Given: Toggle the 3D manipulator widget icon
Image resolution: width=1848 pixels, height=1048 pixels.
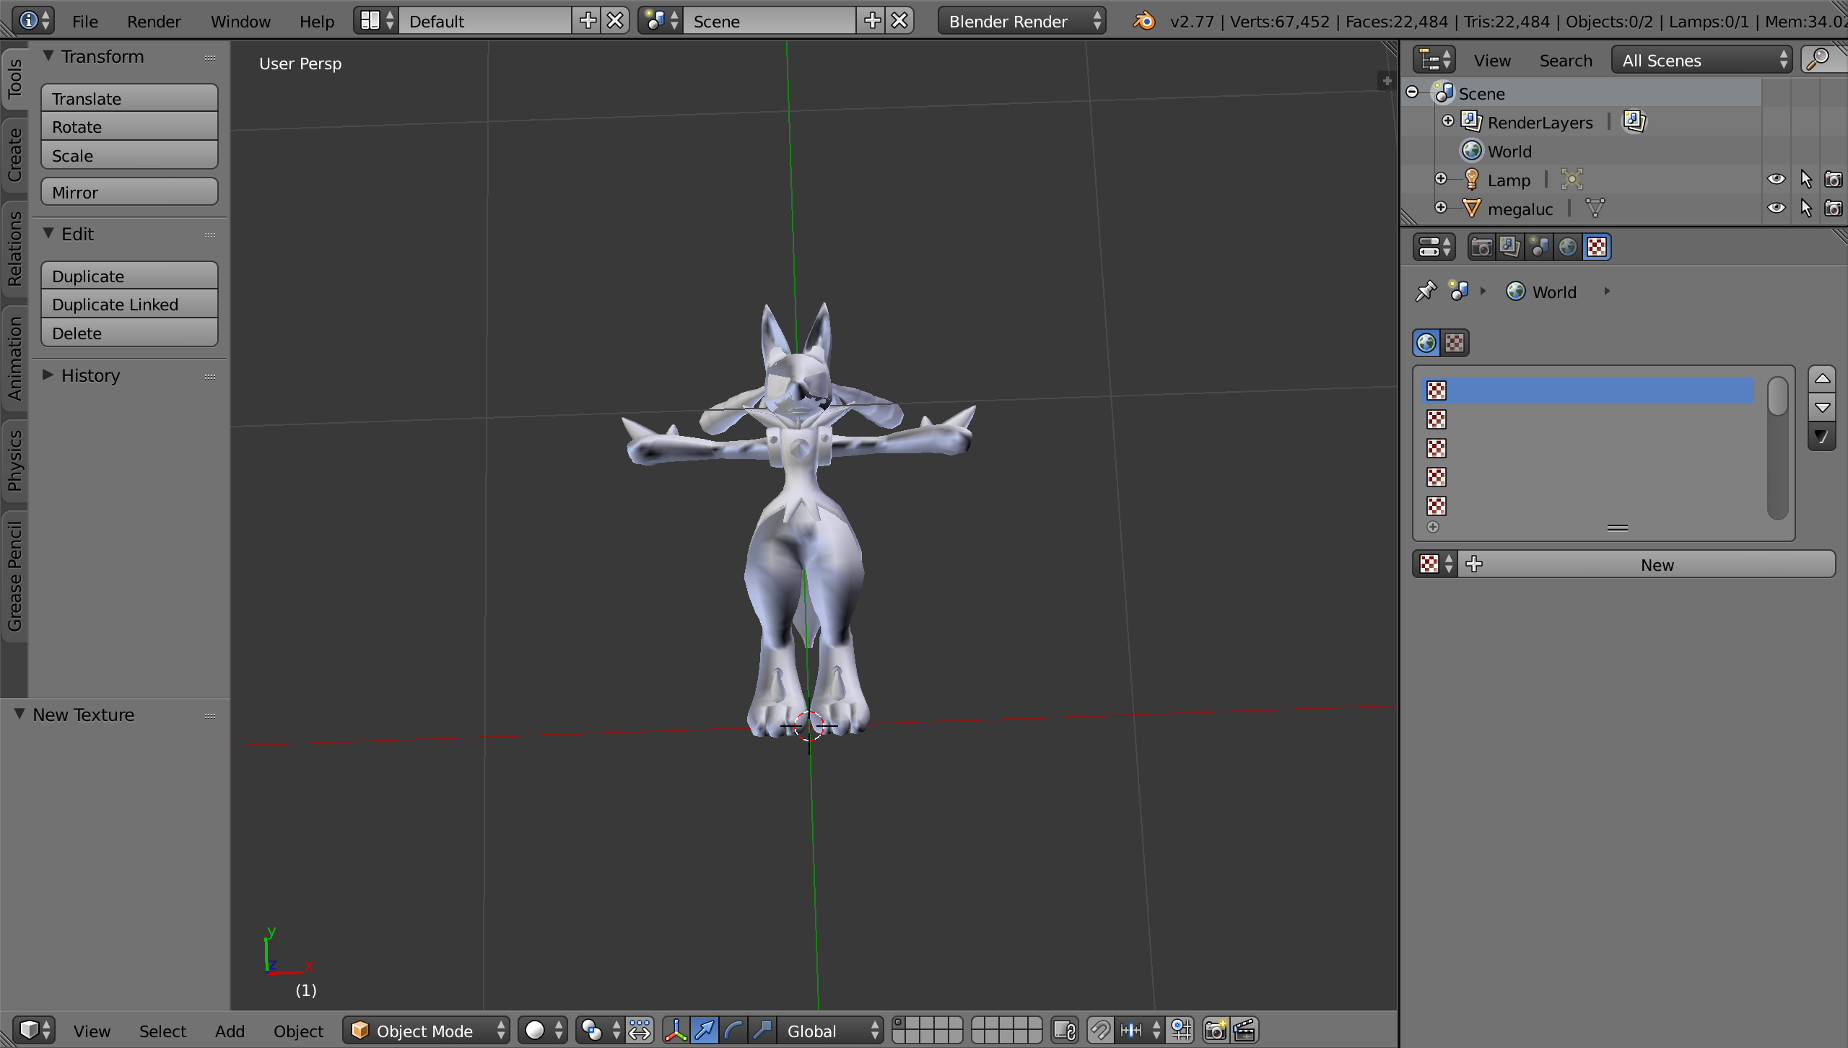Looking at the screenshot, I should (x=676, y=1030).
